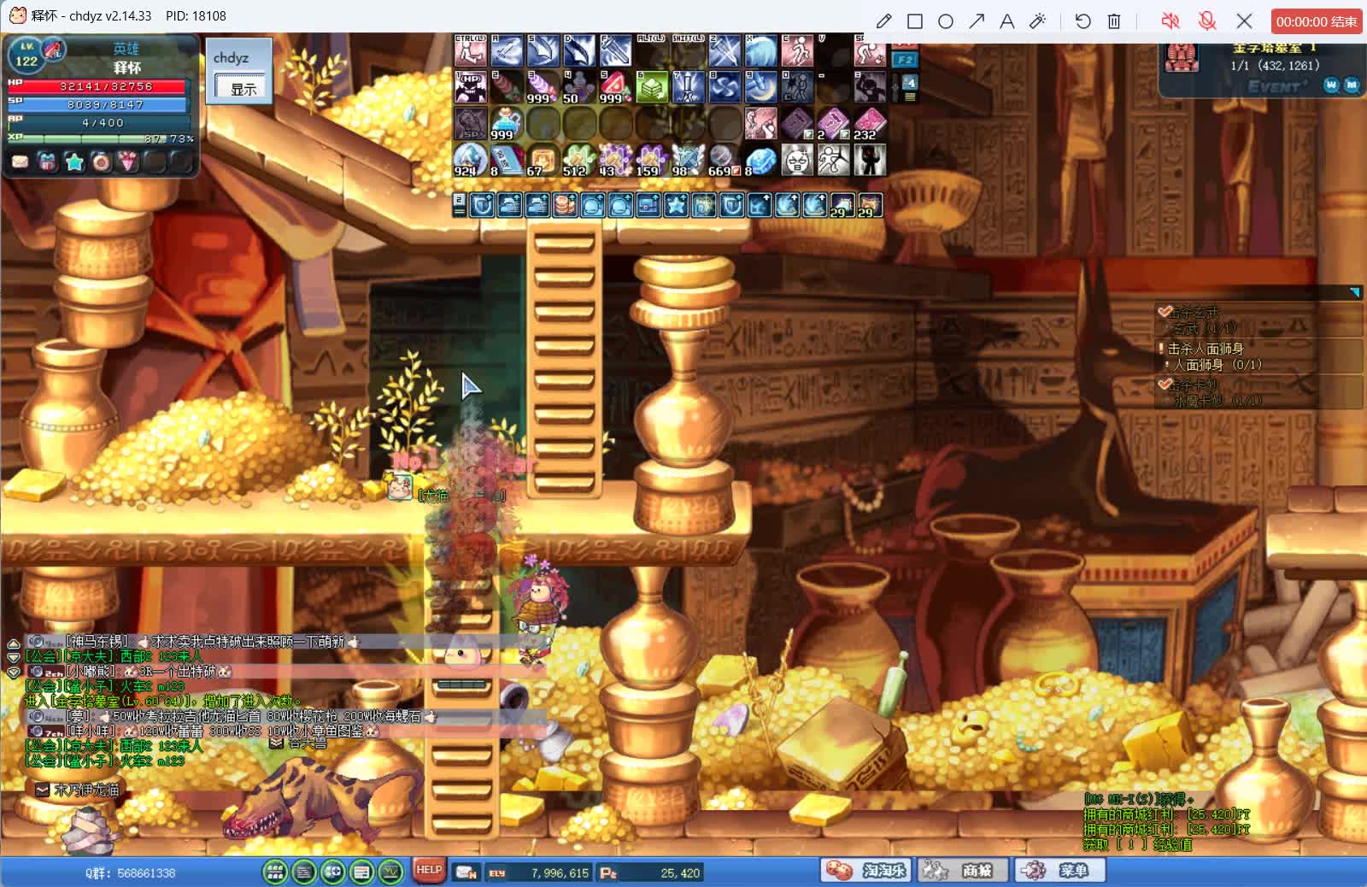Select the arrow annotation tool
Image resolution: width=1367 pixels, height=887 pixels.
977,21
